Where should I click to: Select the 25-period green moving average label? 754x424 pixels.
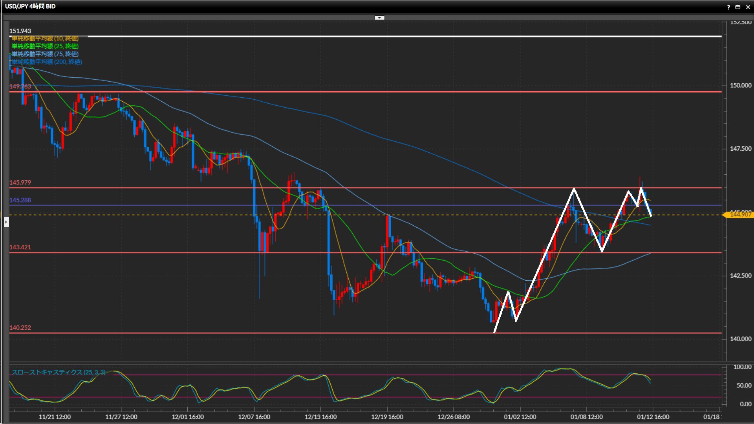[45, 46]
